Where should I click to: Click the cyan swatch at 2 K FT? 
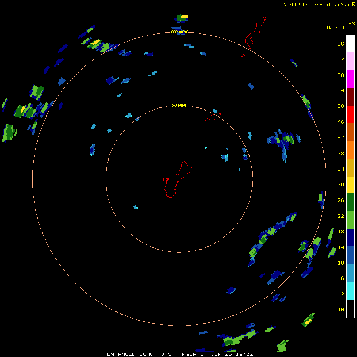pyautogui.click(x=350, y=291)
